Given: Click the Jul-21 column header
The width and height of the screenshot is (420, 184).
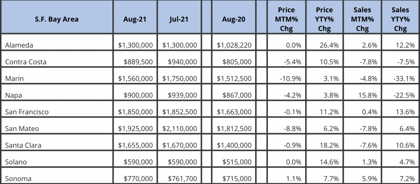Looking at the screenshot, I should tap(178, 19).
